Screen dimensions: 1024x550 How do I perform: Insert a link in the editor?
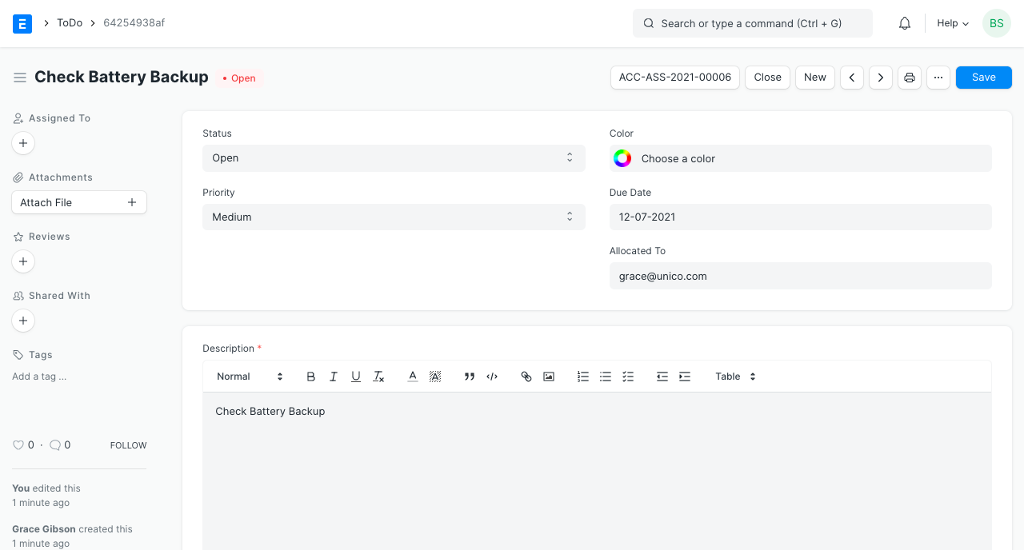(x=526, y=377)
